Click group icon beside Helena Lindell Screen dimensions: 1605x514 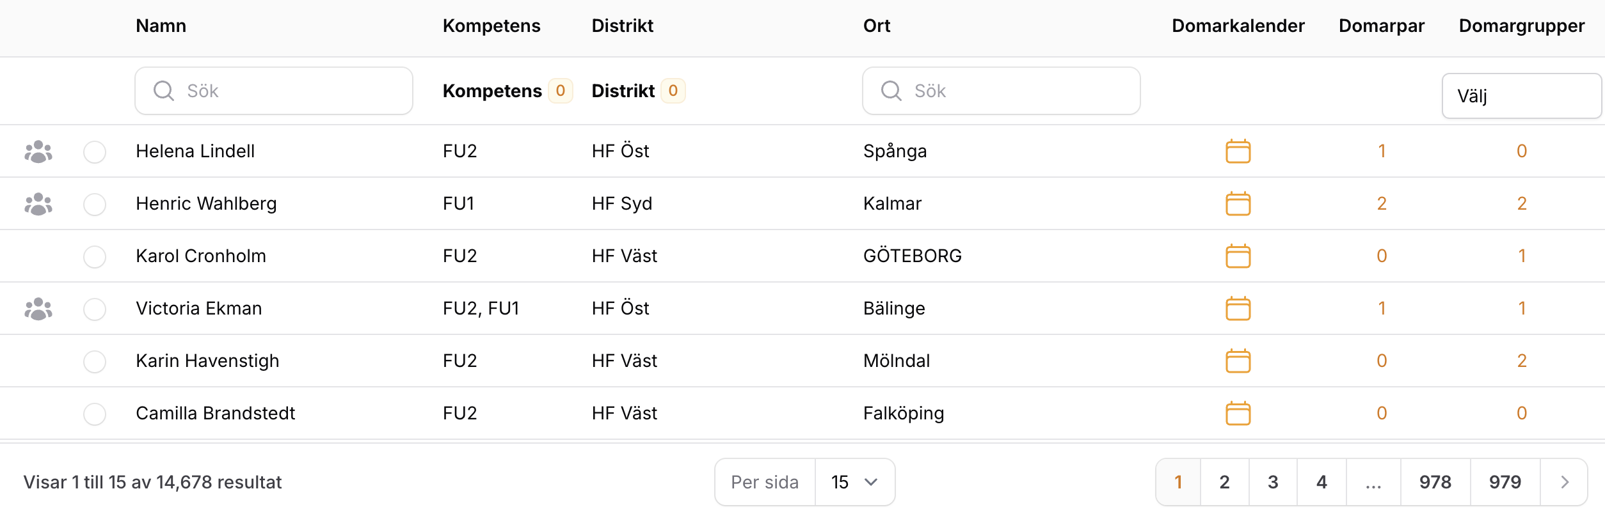tap(38, 152)
